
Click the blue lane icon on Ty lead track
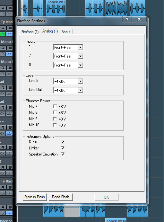9,34
